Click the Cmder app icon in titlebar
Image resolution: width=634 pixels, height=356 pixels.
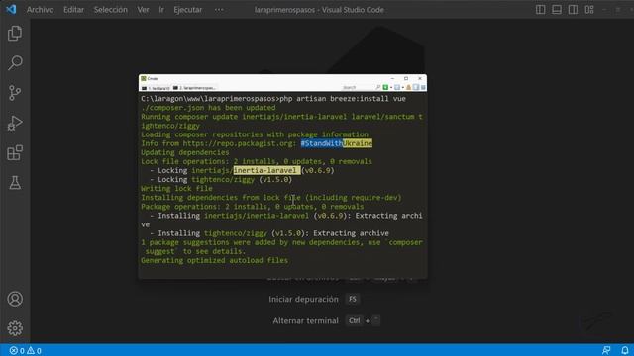[143, 79]
